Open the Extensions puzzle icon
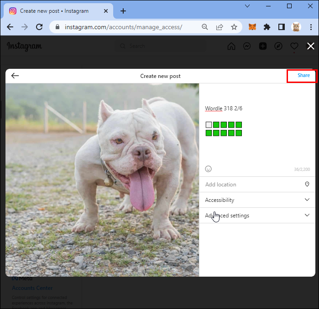Viewport: 319px width, 309px height. (x=267, y=27)
